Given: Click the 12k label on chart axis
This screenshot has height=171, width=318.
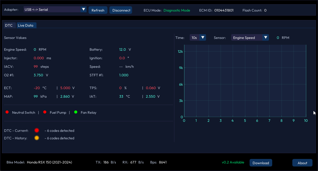Looking at the screenshot, I should pos(180,51).
